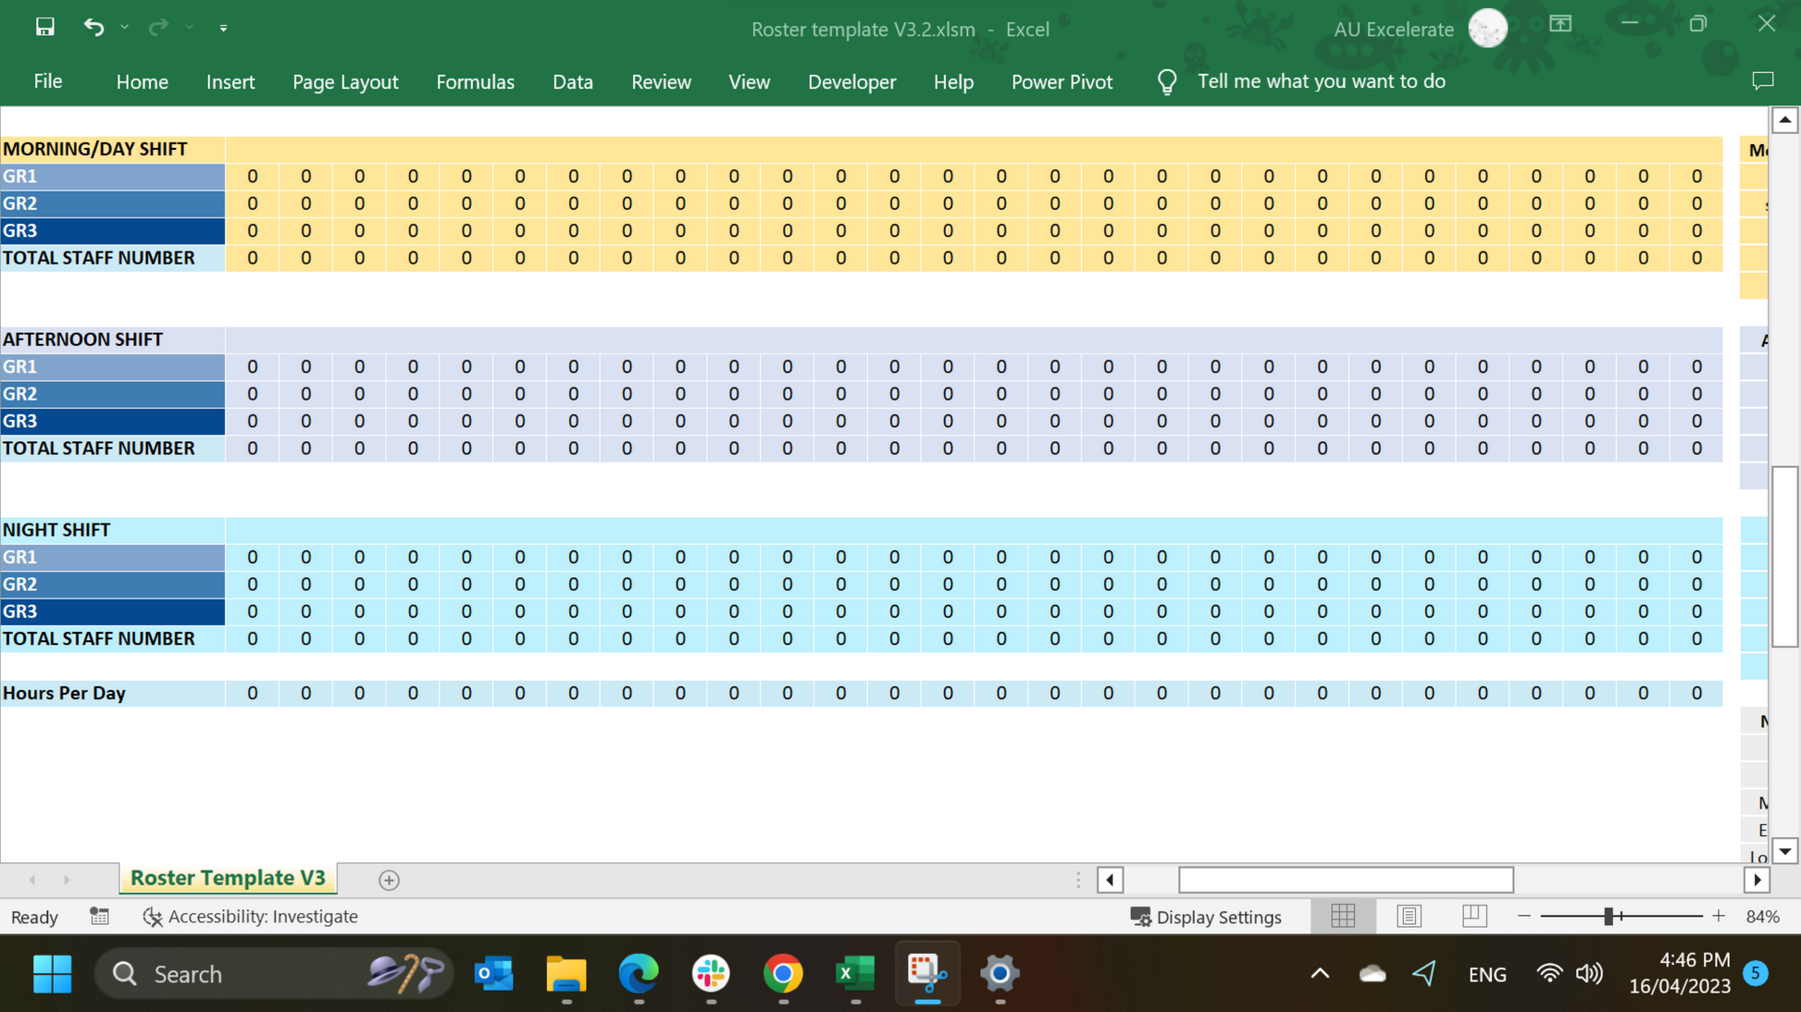The width and height of the screenshot is (1801, 1012).
Task: Click Accessibility: Investigate in status bar
Action: [x=251, y=916]
